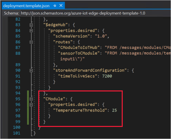Viewport: 171px width, 139px height.
Task: Click the "TemperatureThreshold" key
Action: [80, 110]
